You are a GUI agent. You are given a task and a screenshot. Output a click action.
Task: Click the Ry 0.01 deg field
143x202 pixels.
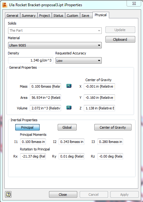(71, 156)
